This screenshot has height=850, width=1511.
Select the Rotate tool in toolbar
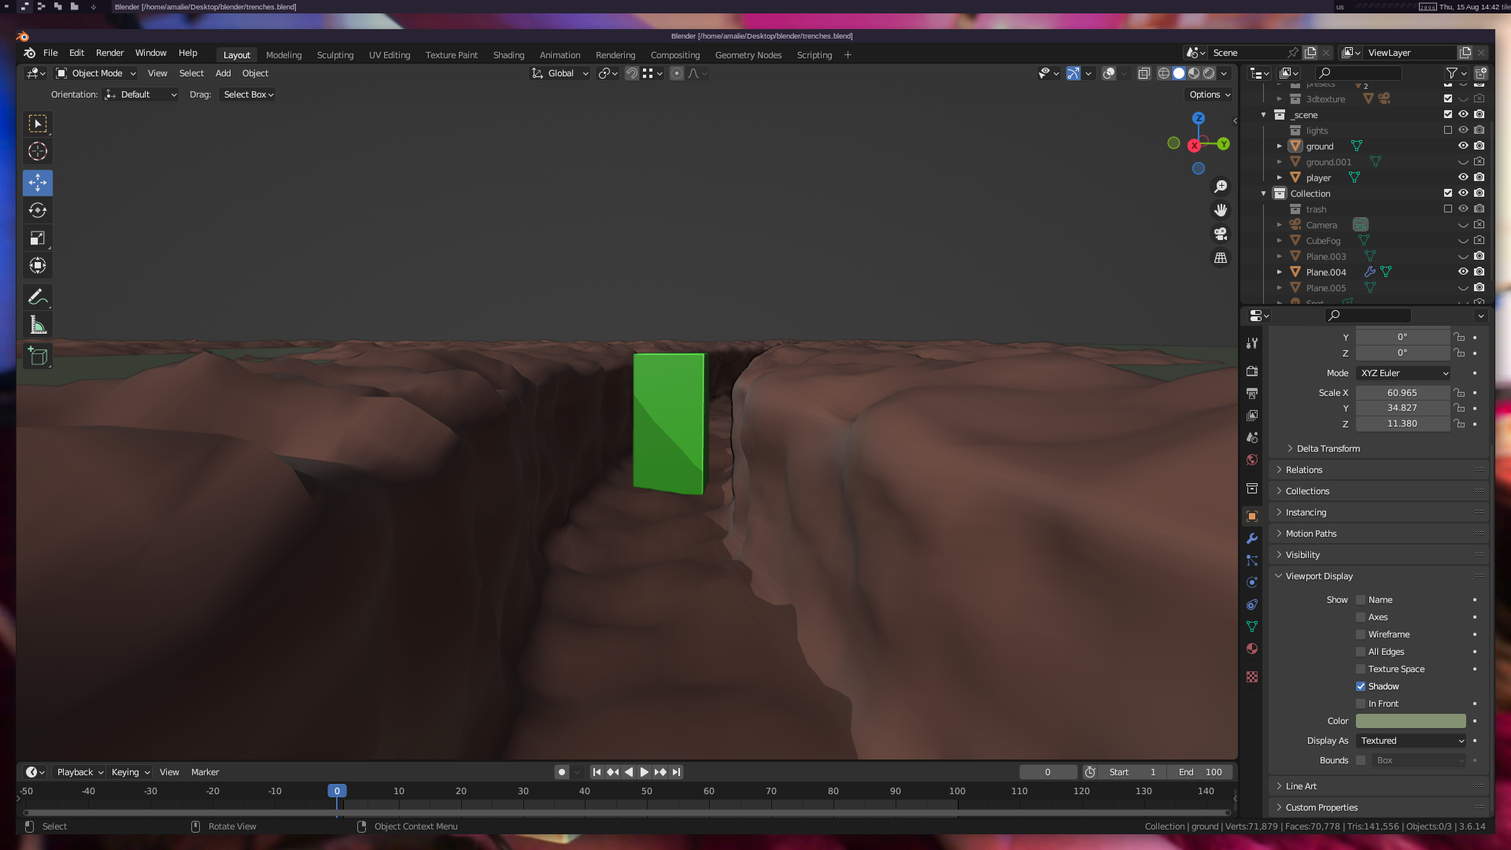coord(37,210)
